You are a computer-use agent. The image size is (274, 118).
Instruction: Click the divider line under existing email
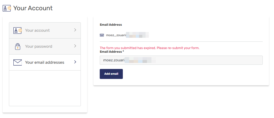(181, 41)
